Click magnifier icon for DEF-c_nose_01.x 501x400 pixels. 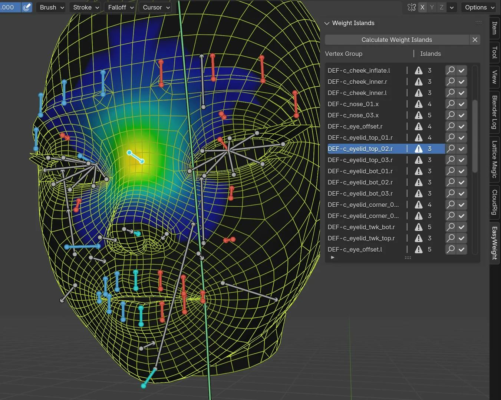(450, 104)
